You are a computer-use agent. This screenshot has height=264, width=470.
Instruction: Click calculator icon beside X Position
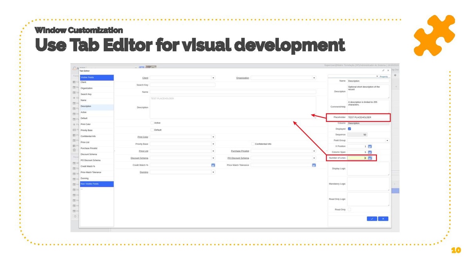tap(369, 146)
